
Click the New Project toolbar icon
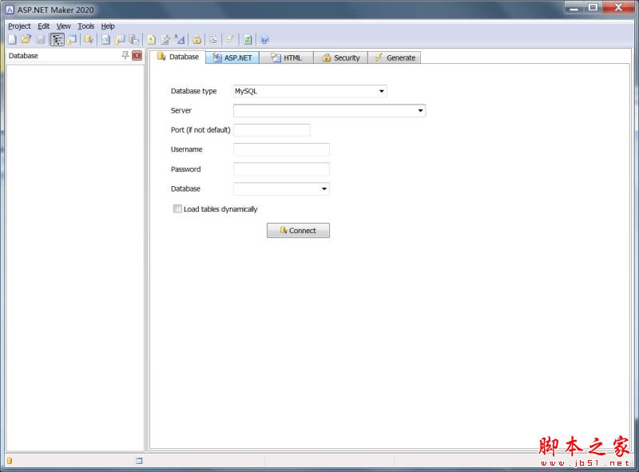(x=12, y=38)
